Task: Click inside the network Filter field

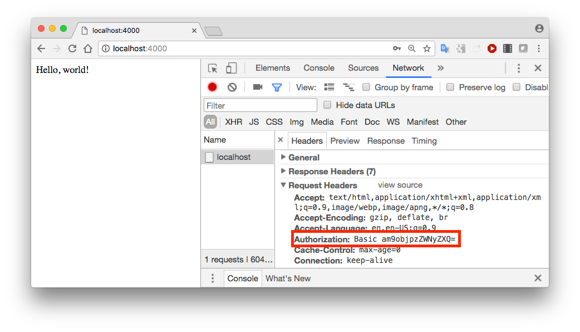Action: point(260,105)
